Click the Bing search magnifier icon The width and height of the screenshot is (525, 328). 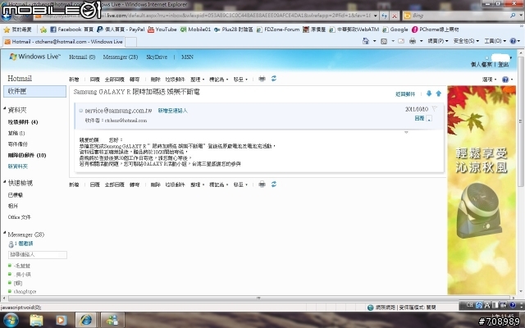(513, 16)
